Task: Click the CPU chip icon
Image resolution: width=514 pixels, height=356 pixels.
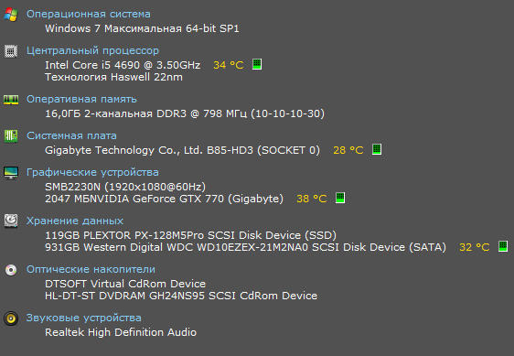Action: pos(11,51)
